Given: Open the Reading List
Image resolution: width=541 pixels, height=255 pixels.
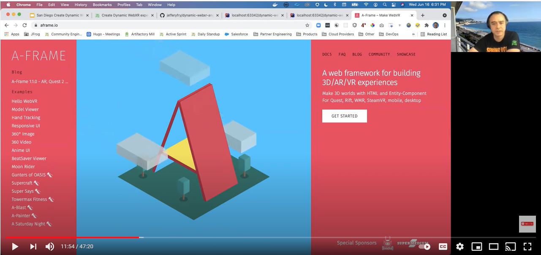Looking at the screenshot, I should (x=434, y=34).
